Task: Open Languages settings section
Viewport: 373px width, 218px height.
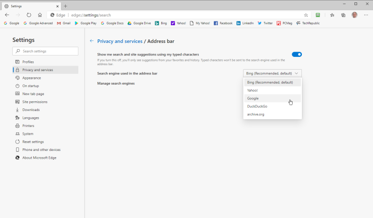Action: point(45,118)
